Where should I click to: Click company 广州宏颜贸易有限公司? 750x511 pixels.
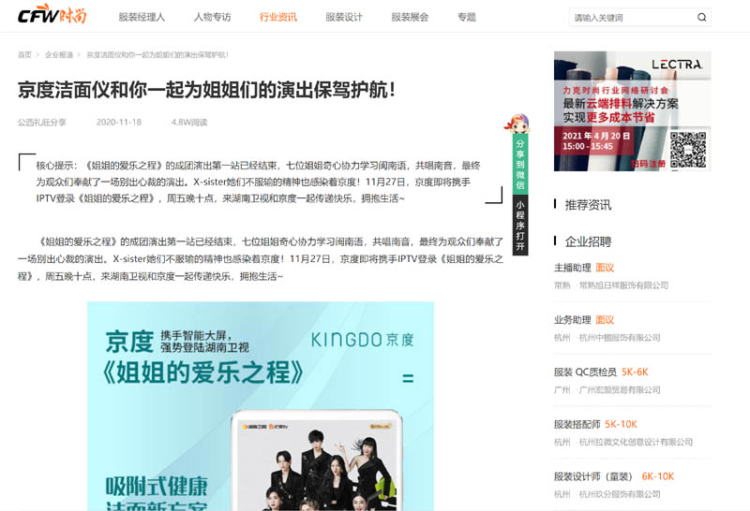pyautogui.click(x=620, y=389)
